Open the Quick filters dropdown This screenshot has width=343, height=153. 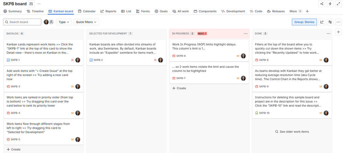point(86,22)
